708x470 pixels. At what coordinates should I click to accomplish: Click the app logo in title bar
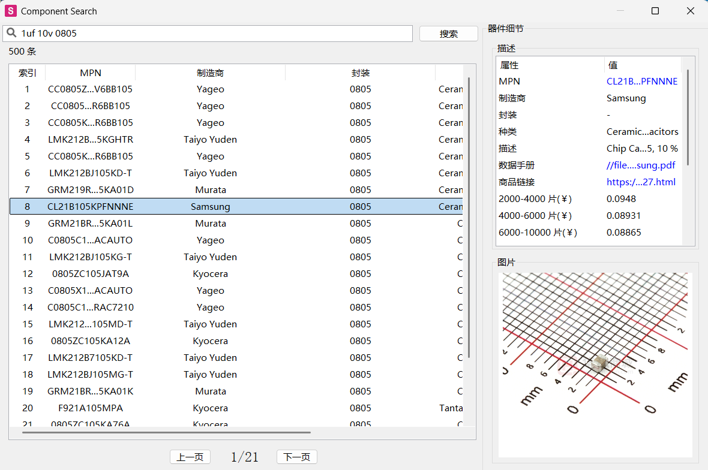tap(10, 11)
